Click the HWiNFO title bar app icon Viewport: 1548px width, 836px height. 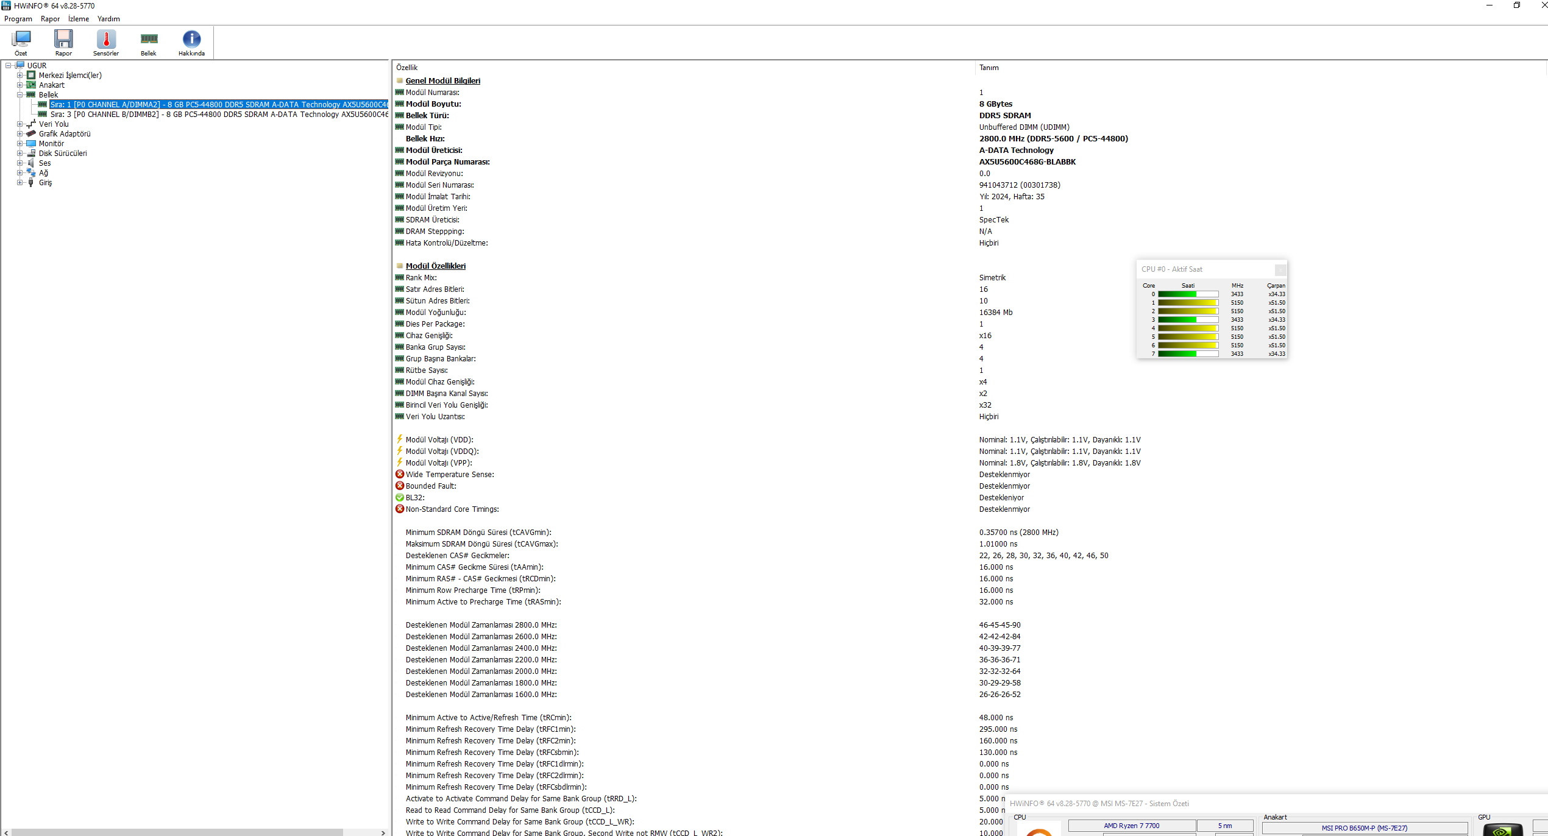click(6, 5)
